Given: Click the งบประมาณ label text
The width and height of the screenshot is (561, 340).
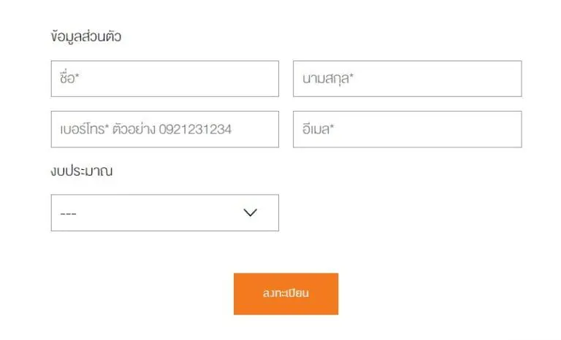Looking at the screenshot, I should [x=82, y=171].
